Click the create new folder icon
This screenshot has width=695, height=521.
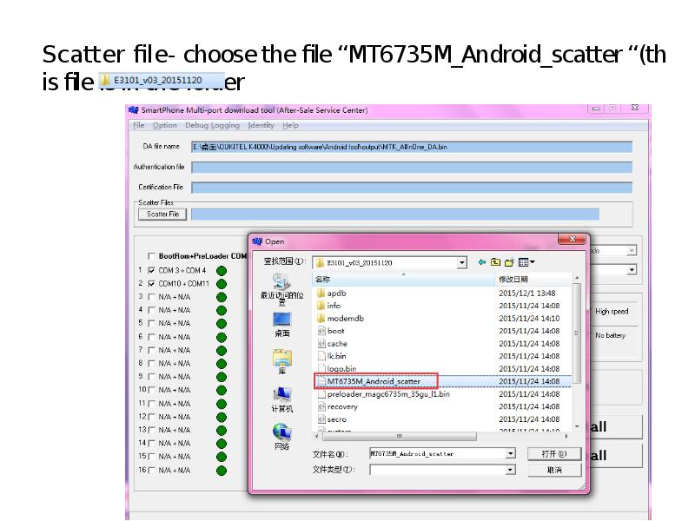coord(509,260)
